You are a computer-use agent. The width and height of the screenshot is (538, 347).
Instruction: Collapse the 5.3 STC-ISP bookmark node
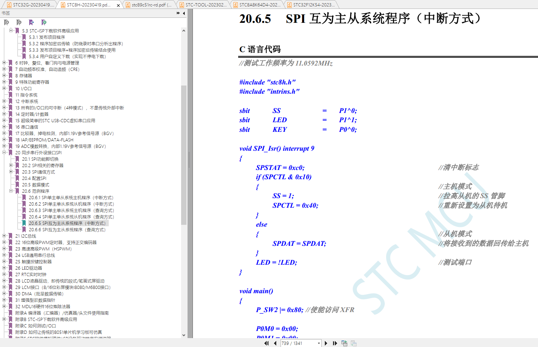tap(11, 31)
